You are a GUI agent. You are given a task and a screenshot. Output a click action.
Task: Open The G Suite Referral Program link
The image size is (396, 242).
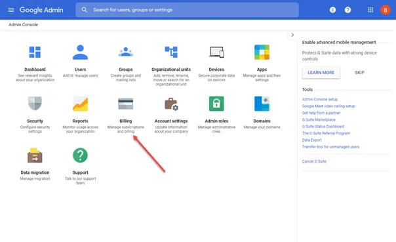coord(326,133)
